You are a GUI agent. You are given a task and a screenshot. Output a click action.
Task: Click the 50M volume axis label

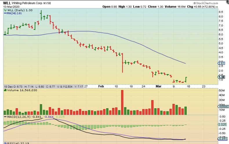click(x=221, y=91)
